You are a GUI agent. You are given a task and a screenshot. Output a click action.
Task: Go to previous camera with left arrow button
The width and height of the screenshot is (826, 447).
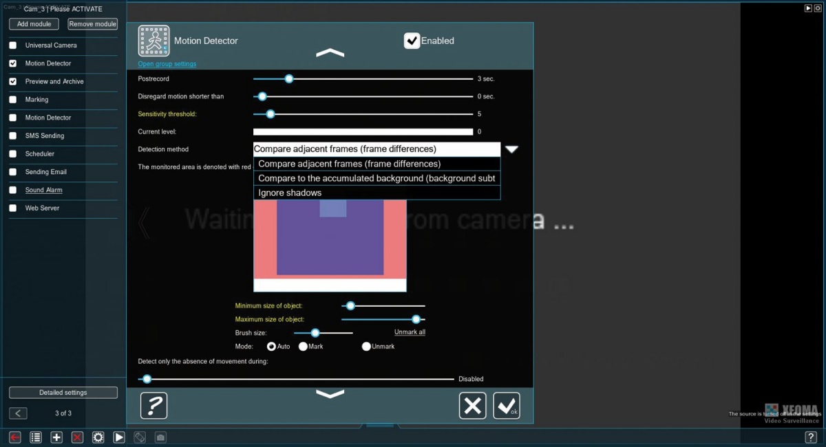tap(19, 413)
